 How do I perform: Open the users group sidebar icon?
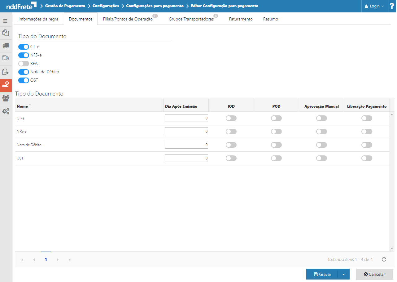pos(5,98)
